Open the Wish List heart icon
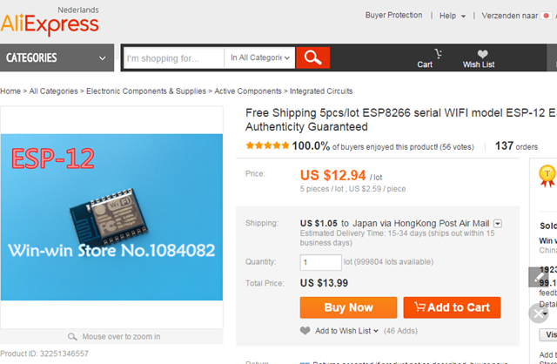 tap(479, 58)
